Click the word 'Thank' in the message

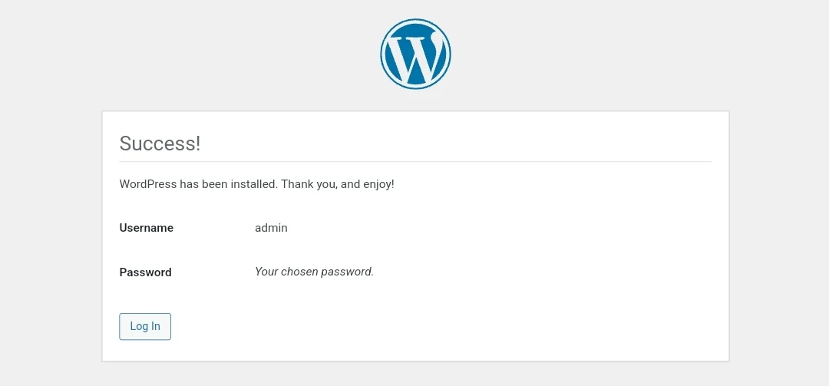pos(297,184)
